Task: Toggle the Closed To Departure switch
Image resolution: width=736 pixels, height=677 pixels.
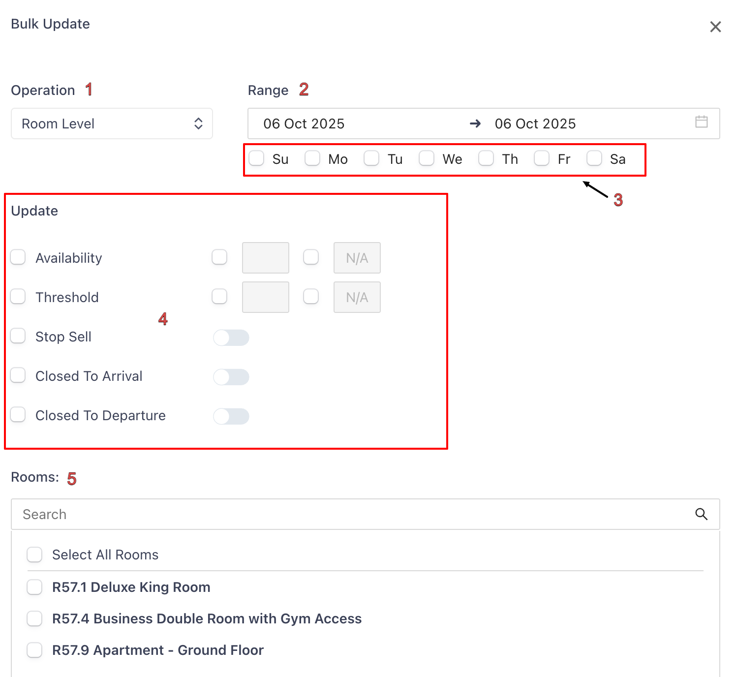Action: click(231, 416)
